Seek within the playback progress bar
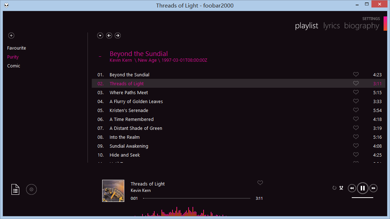 [196, 198]
